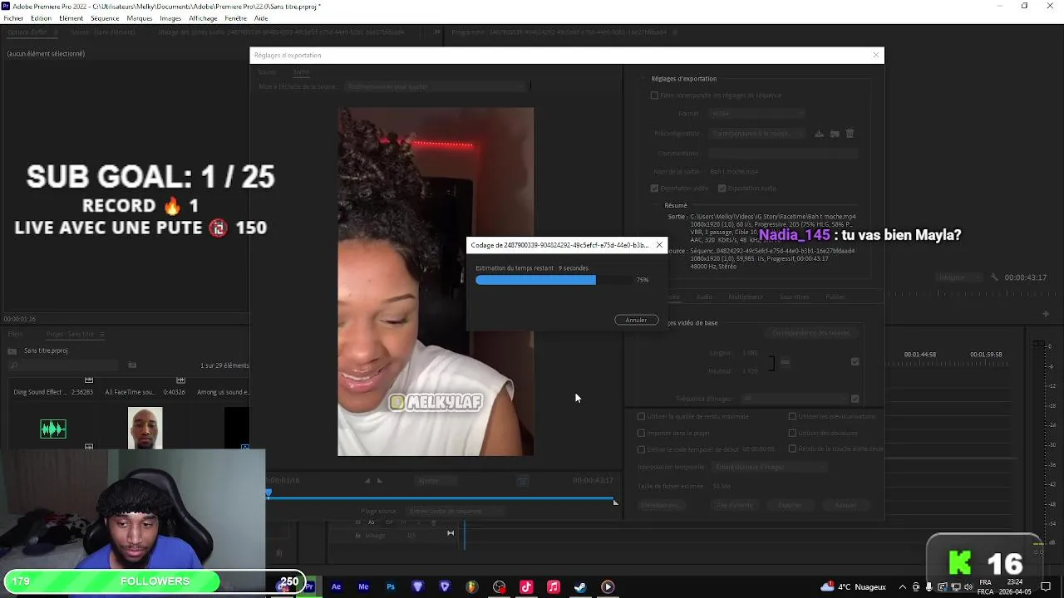Image resolution: width=1064 pixels, height=598 pixels.
Task: Click the Exporter button
Action: 791,505
